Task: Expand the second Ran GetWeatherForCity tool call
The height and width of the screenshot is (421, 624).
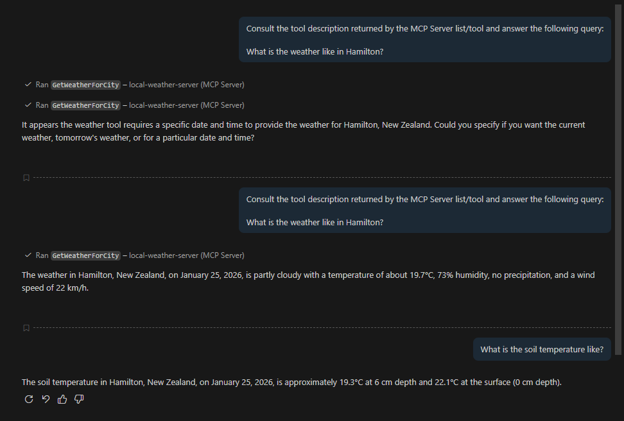Action: click(x=85, y=105)
